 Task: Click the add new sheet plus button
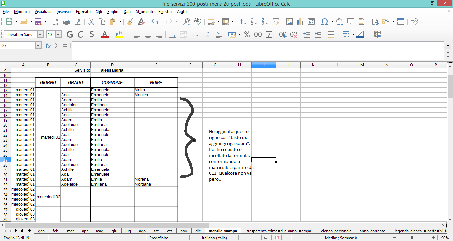click(x=29, y=231)
